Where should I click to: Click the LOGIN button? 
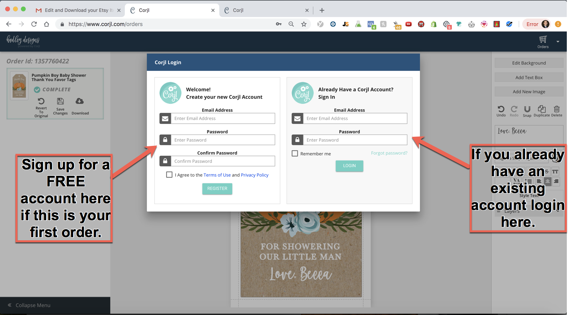[x=350, y=166]
